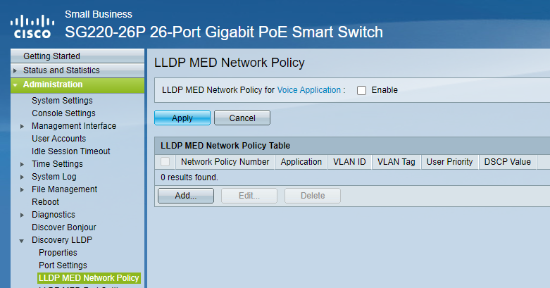Open LLDP Properties page
This screenshot has height=288, width=550.
tap(58, 252)
